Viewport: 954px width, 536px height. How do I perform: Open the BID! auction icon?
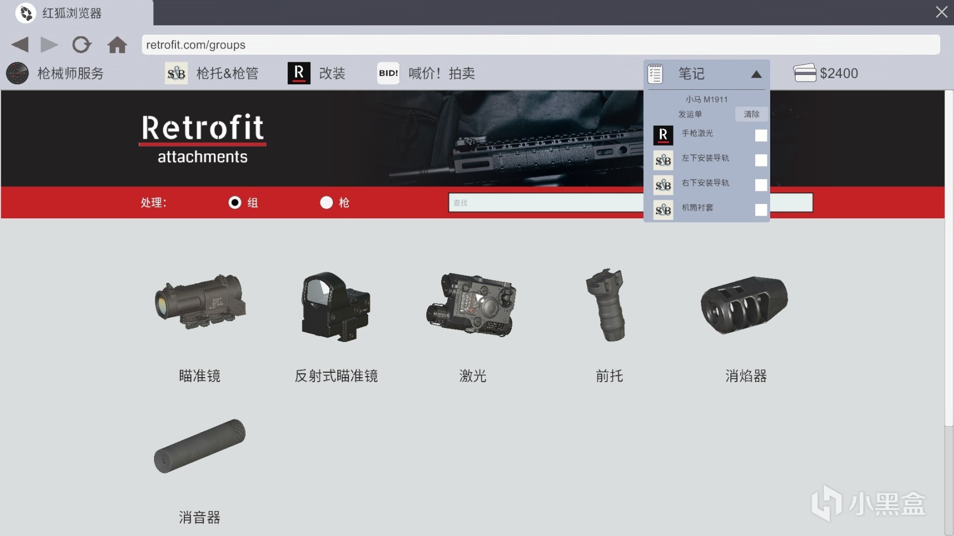(x=388, y=73)
